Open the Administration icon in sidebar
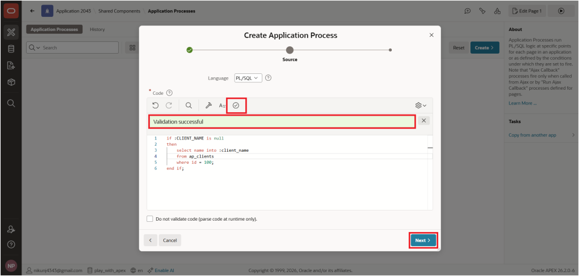The height and width of the screenshot is (276, 579). point(11,229)
